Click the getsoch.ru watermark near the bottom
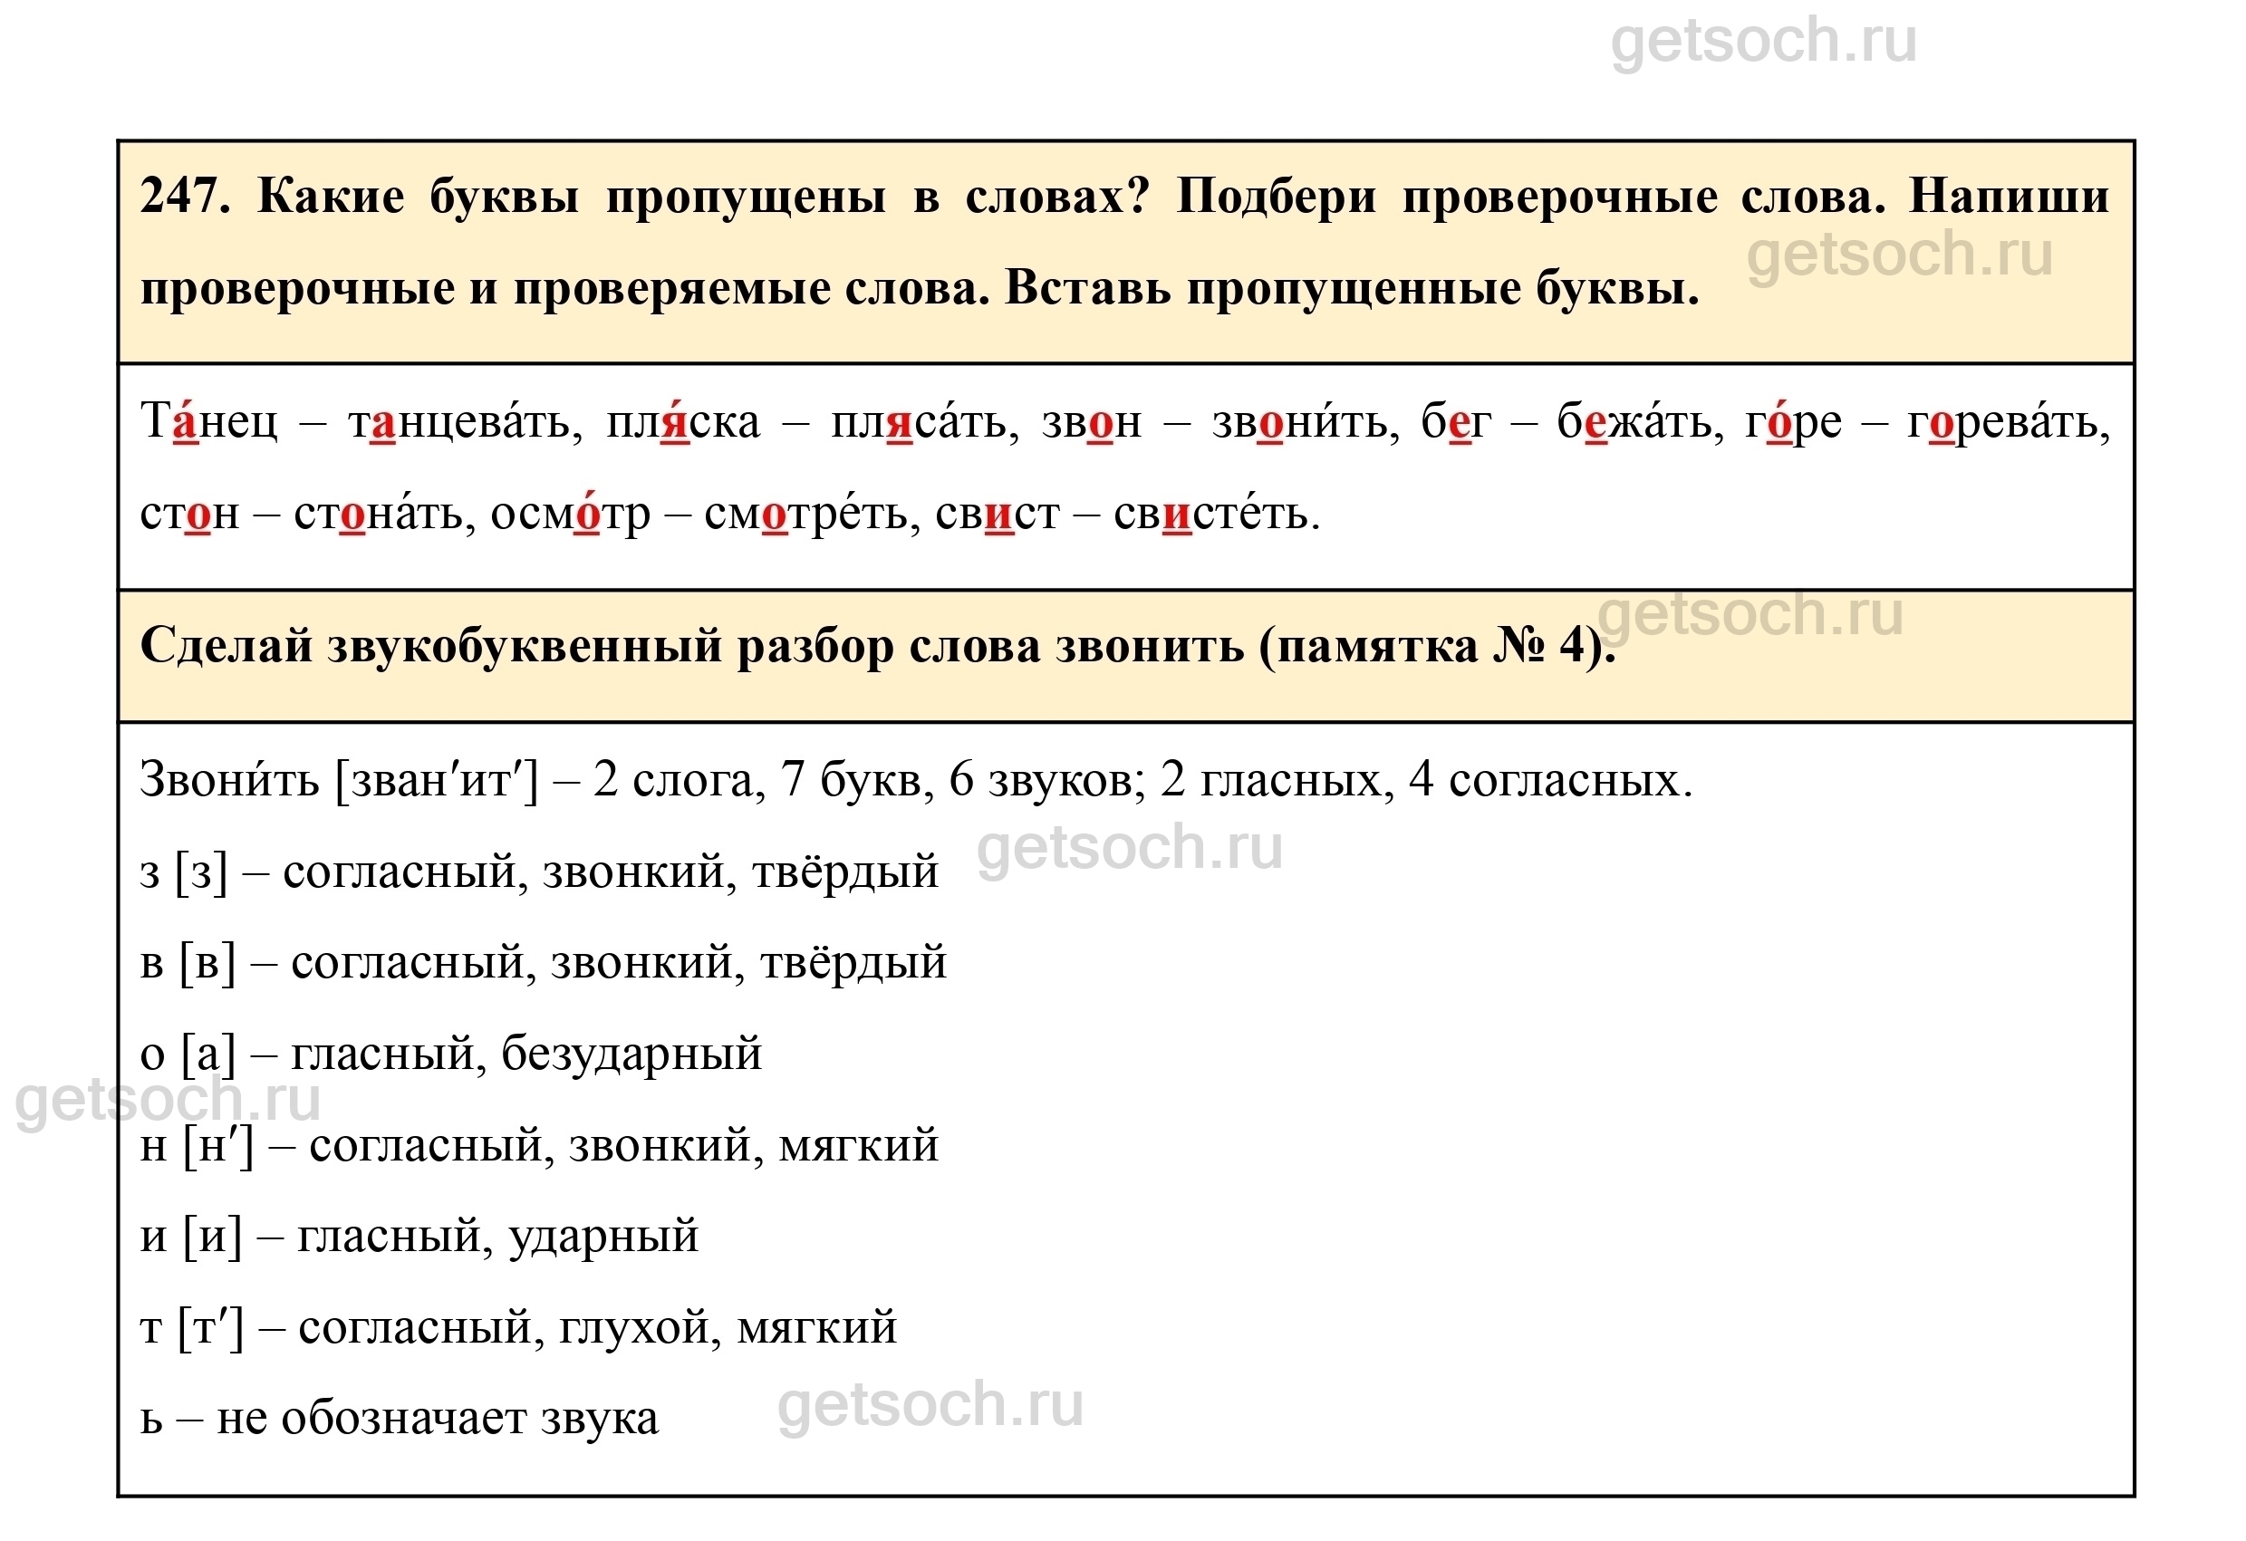 [930, 1406]
